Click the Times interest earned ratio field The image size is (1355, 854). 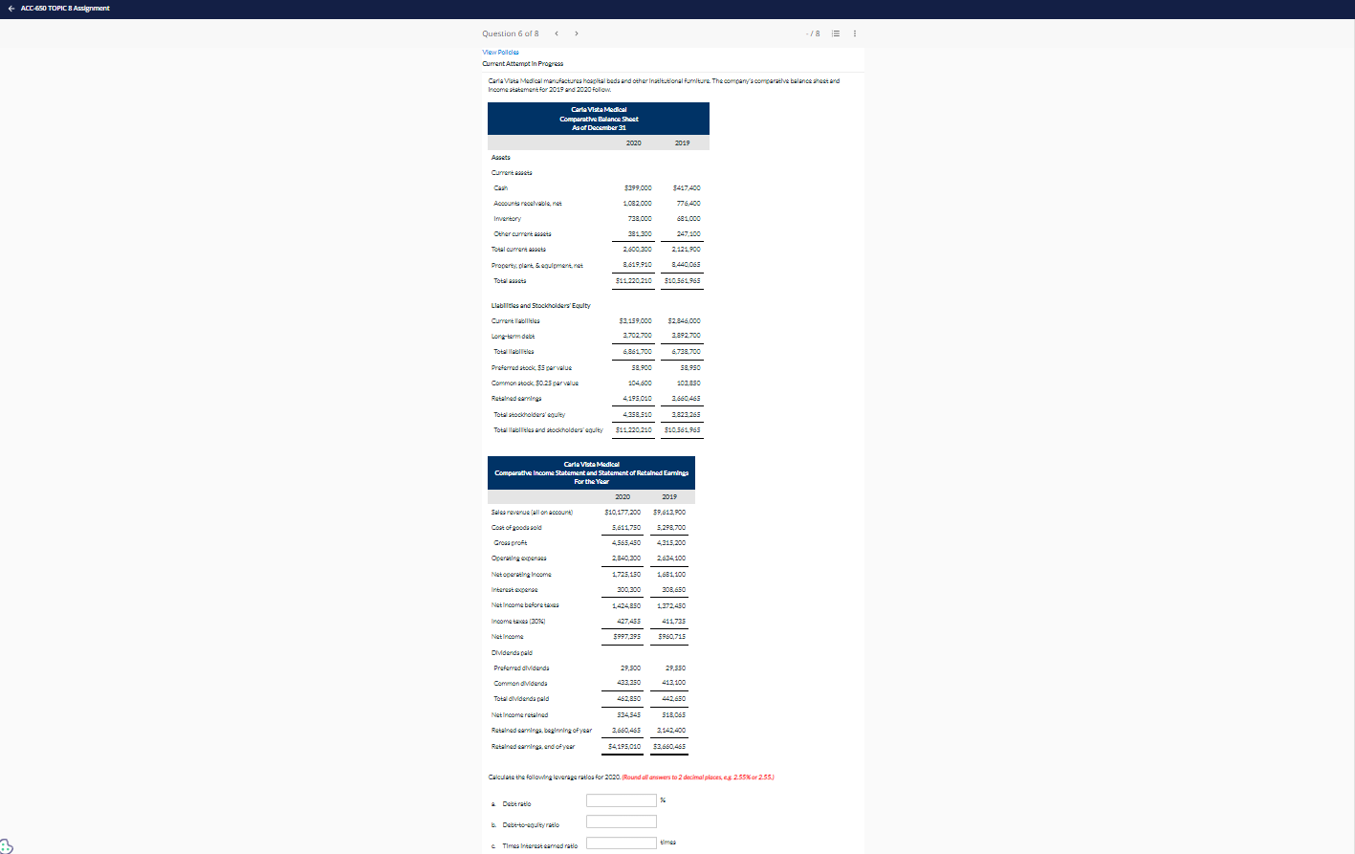click(622, 843)
